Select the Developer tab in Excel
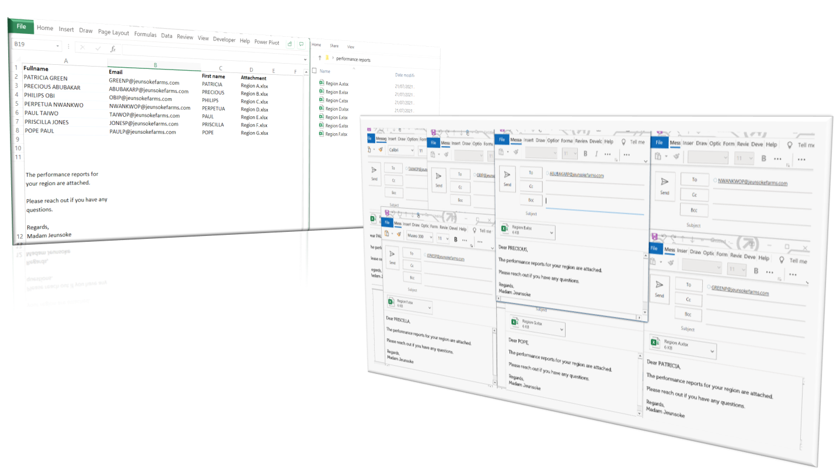The image size is (837, 469). 224,40
